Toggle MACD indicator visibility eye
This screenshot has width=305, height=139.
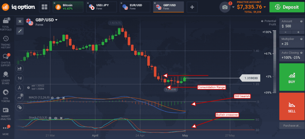pos(58,98)
